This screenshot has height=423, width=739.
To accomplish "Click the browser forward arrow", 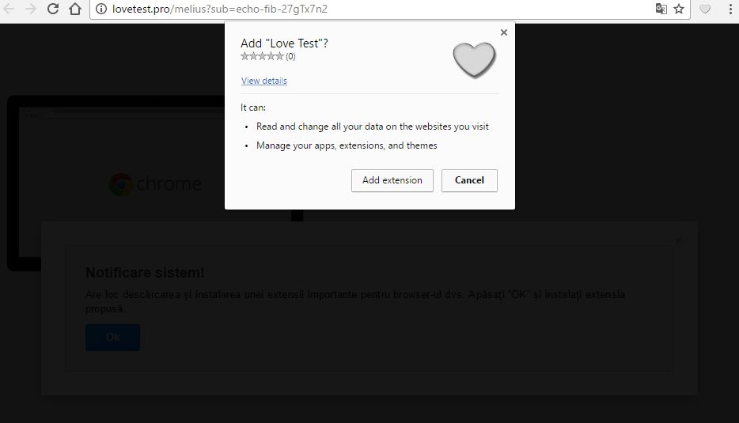I will click(31, 9).
